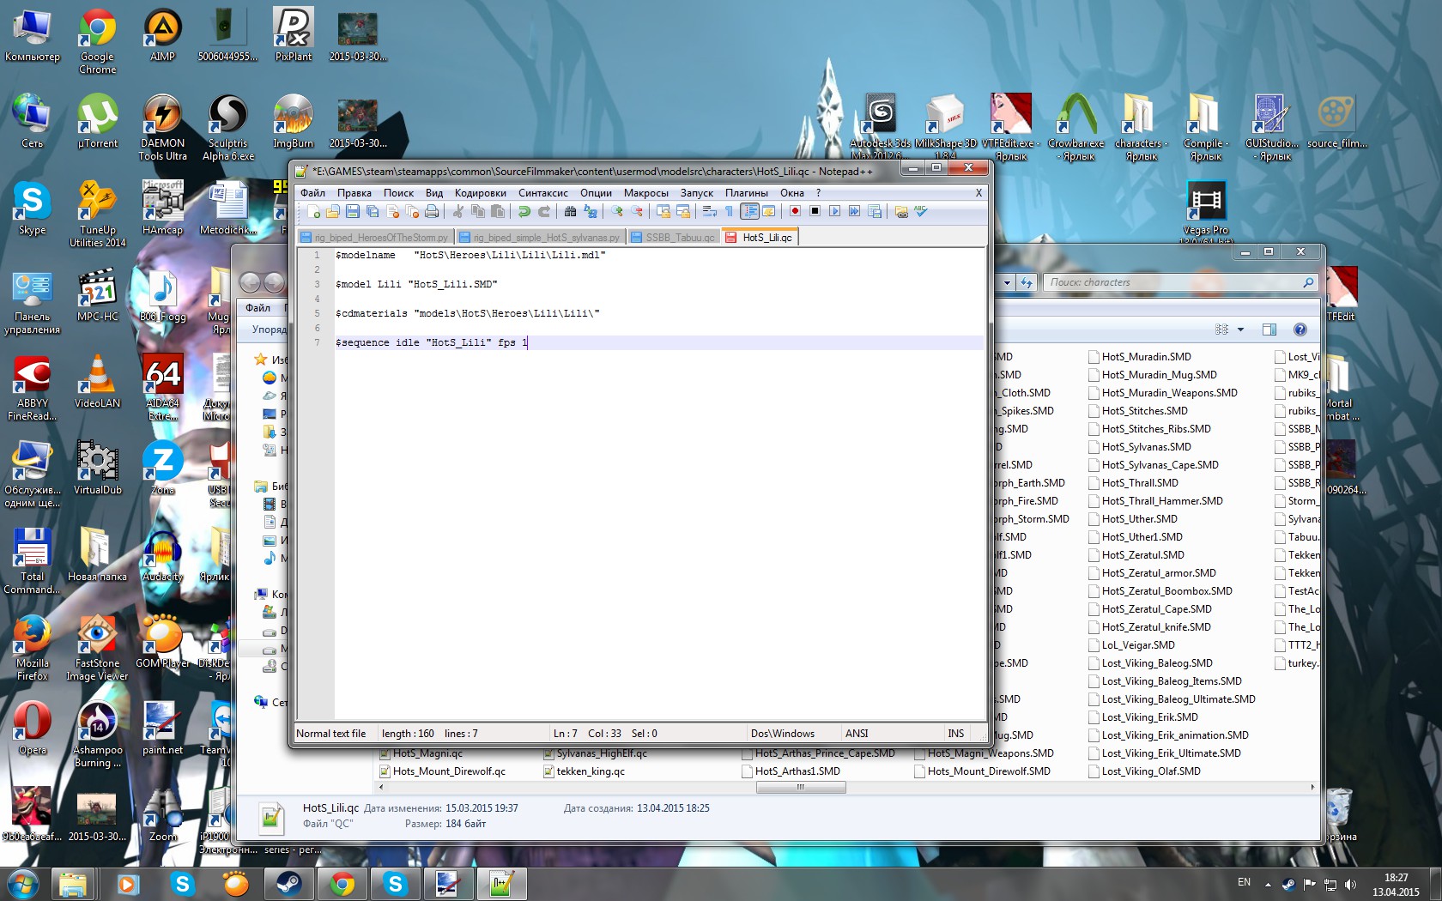Select HotS_Muradin.SMD in Explorer
The height and width of the screenshot is (901, 1442).
(1140, 357)
